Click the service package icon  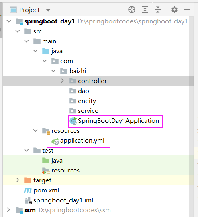tap(73, 111)
